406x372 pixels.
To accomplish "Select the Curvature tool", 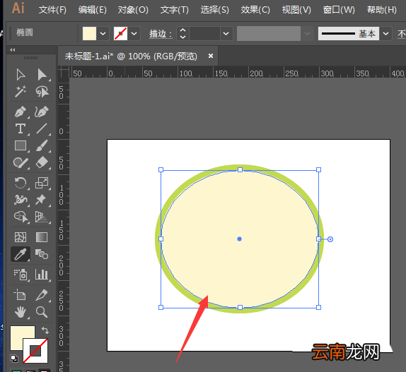I will click(x=42, y=112).
